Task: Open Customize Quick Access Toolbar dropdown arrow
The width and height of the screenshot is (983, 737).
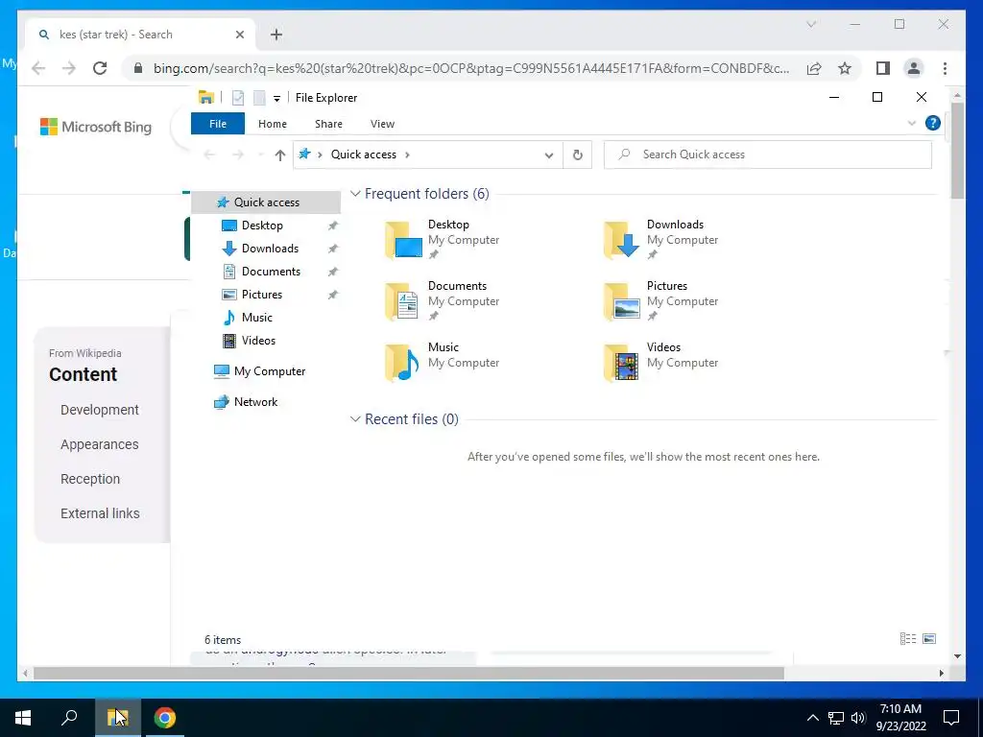Action: point(276,99)
